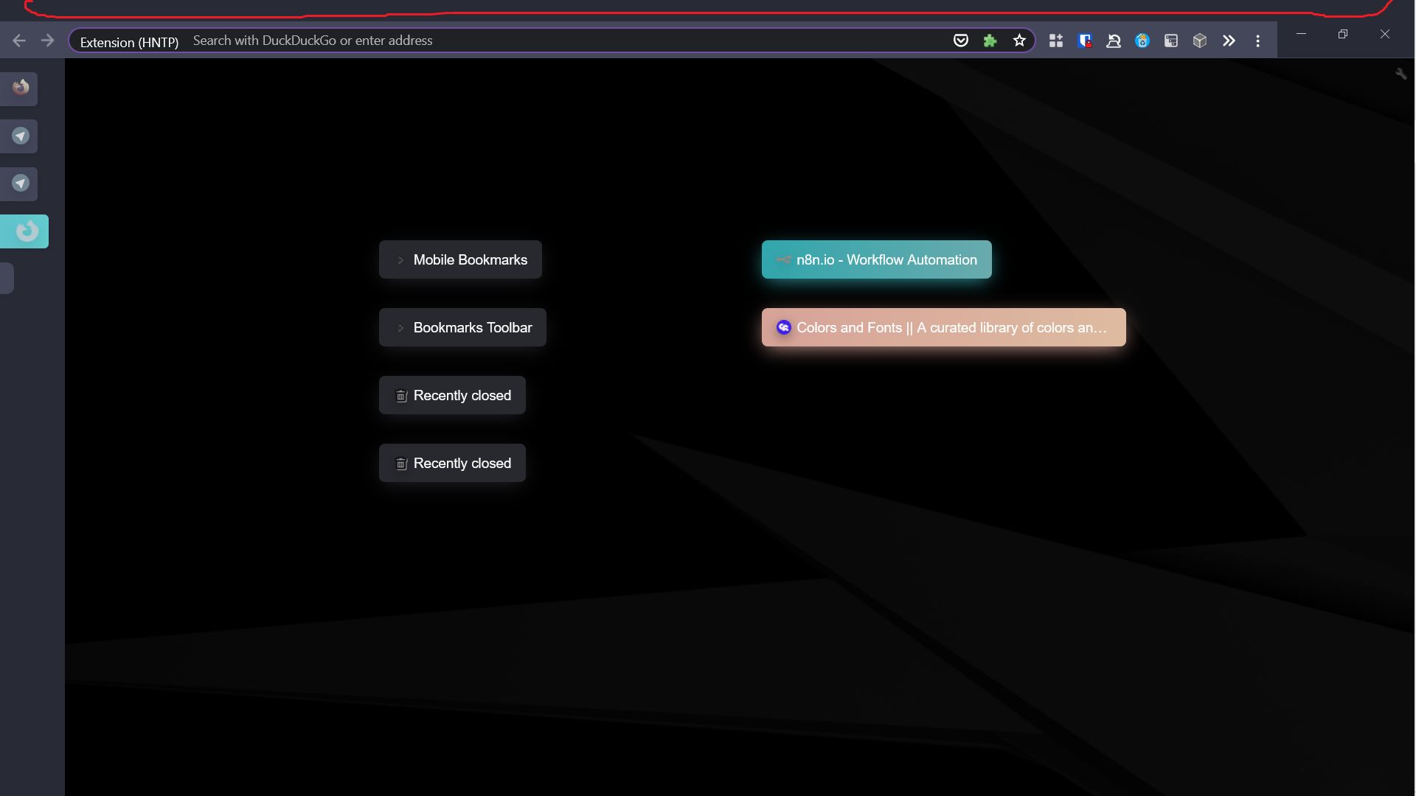Select the highlighted teal refresh icon in sidebar
The image size is (1416, 796).
(24, 231)
